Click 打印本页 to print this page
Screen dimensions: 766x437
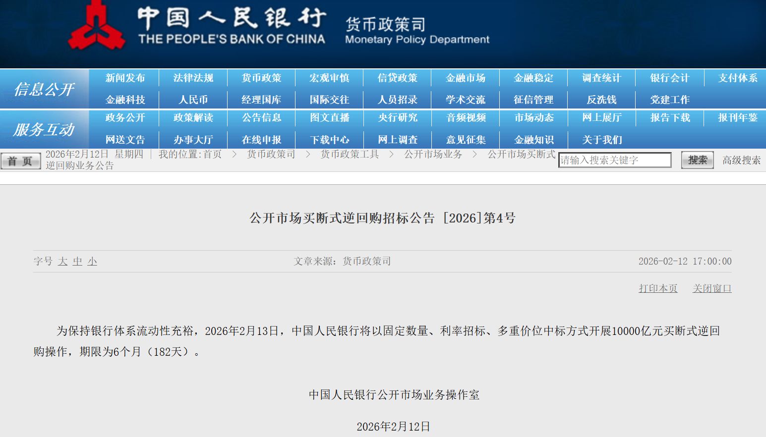658,287
